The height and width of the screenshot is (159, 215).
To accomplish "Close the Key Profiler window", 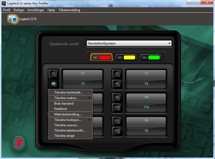I will click(207, 2).
